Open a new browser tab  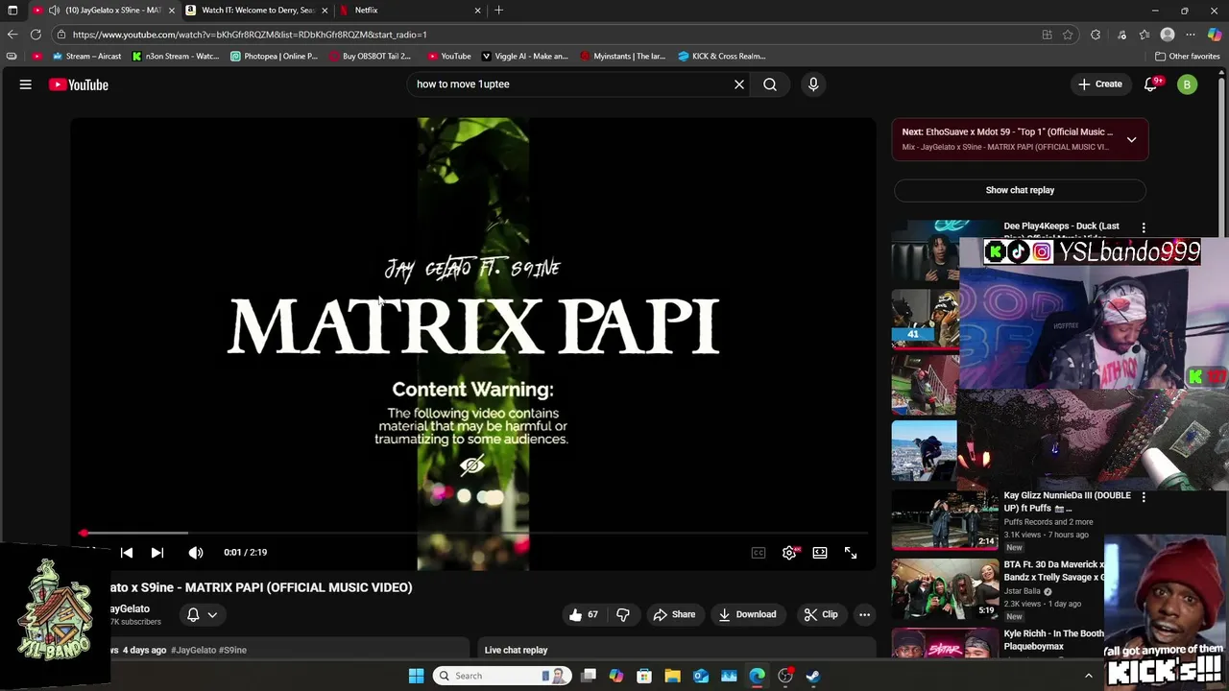coord(498,10)
